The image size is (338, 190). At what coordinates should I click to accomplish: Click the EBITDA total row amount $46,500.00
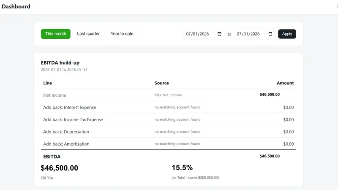pyautogui.click(x=270, y=156)
